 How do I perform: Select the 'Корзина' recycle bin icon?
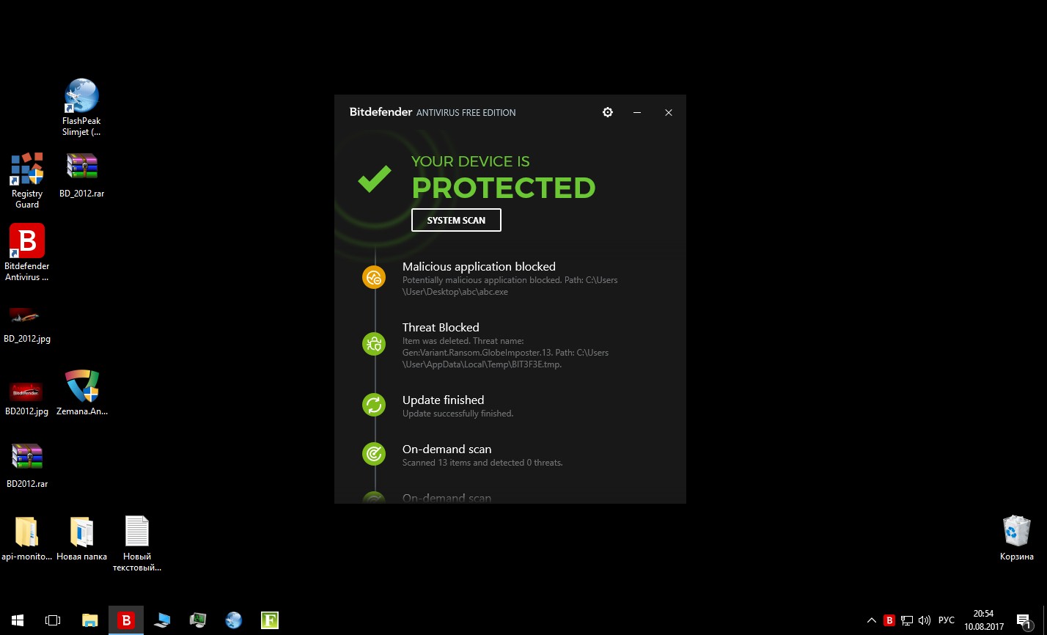pos(1017,538)
